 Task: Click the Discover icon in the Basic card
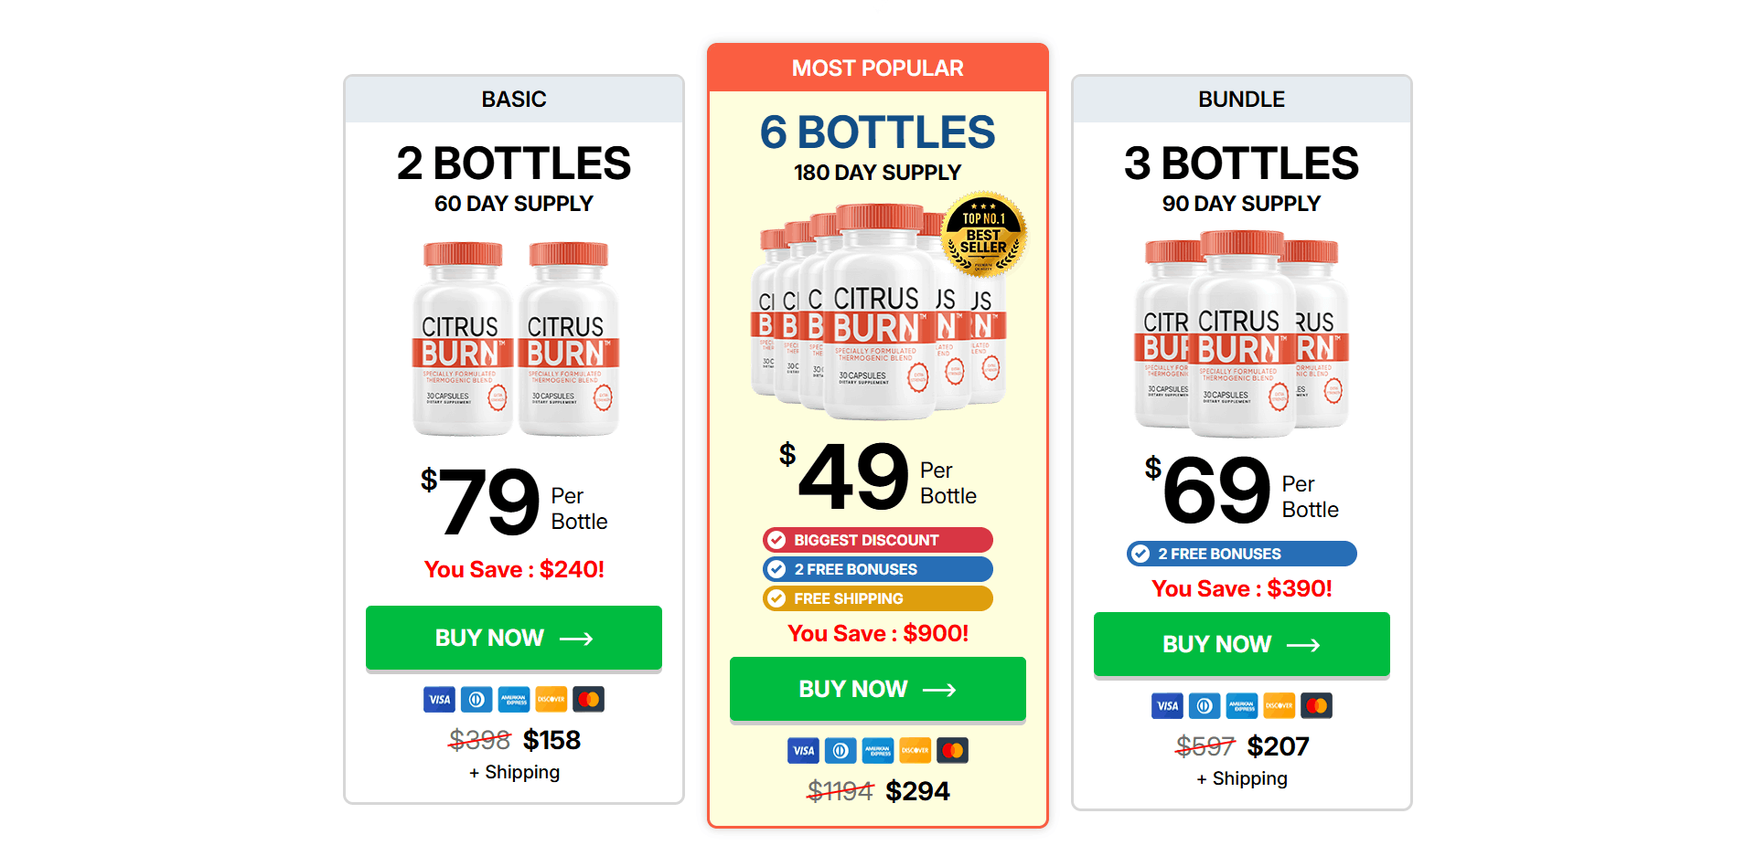point(551,700)
